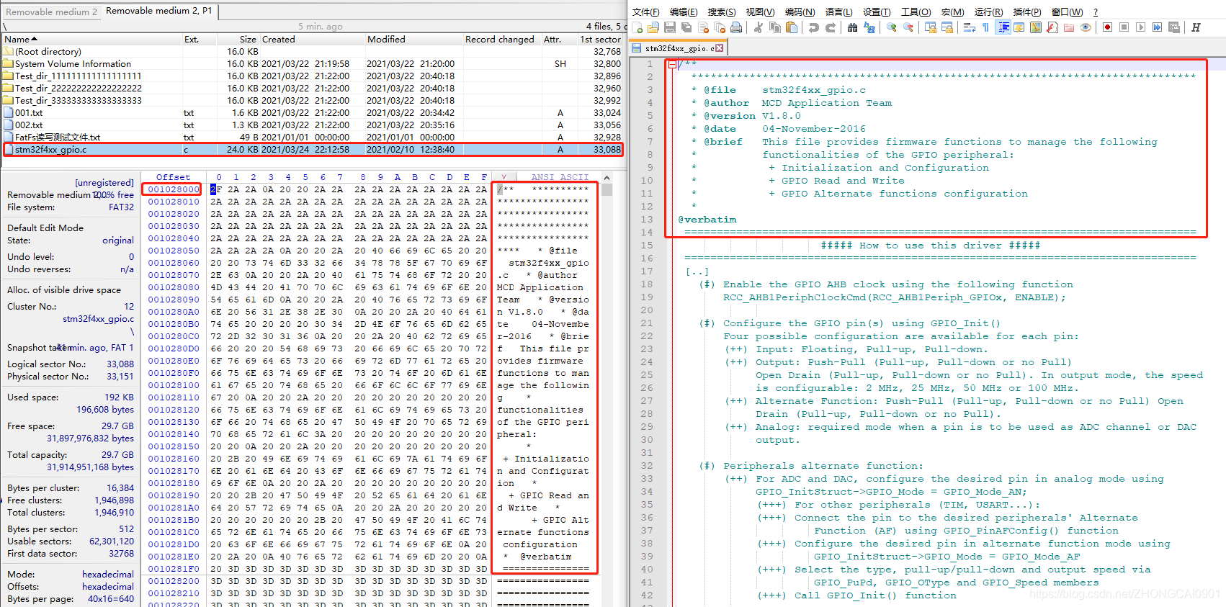The image size is (1226, 607).
Task: Start macro recording with the red record icon
Action: pos(1107,27)
